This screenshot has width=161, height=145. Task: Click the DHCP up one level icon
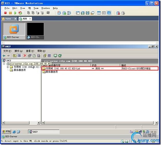pyautogui.click(x=14, y=56)
